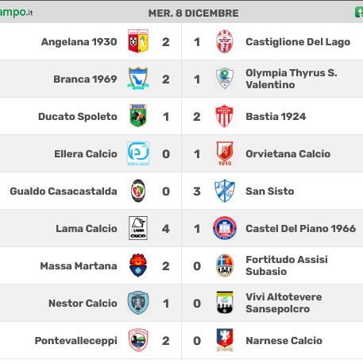
Task: Open the Nestor Calcio shield logo
Action: [138, 303]
